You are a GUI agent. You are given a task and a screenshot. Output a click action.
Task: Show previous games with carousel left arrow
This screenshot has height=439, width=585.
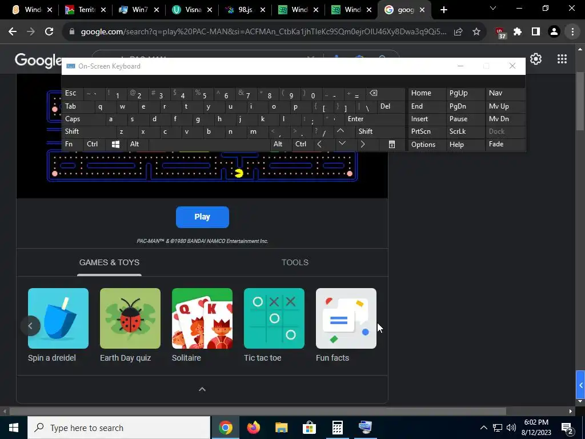(x=30, y=325)
